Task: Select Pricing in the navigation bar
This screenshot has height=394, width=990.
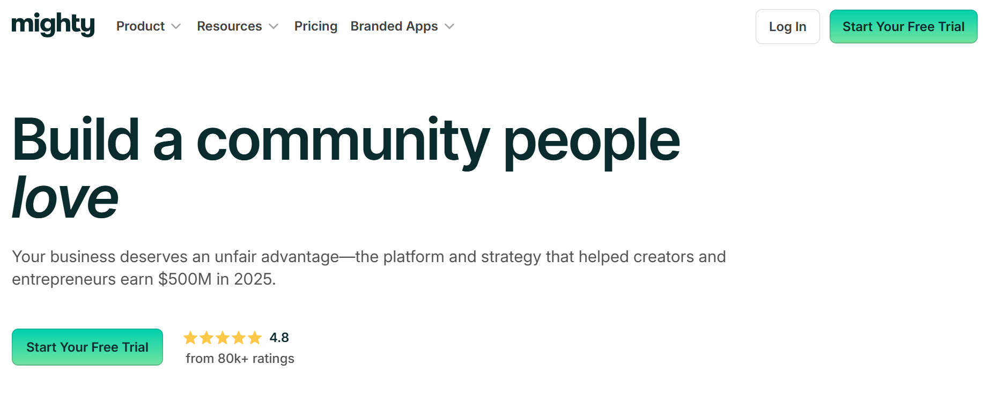Action: coord(315,26)
